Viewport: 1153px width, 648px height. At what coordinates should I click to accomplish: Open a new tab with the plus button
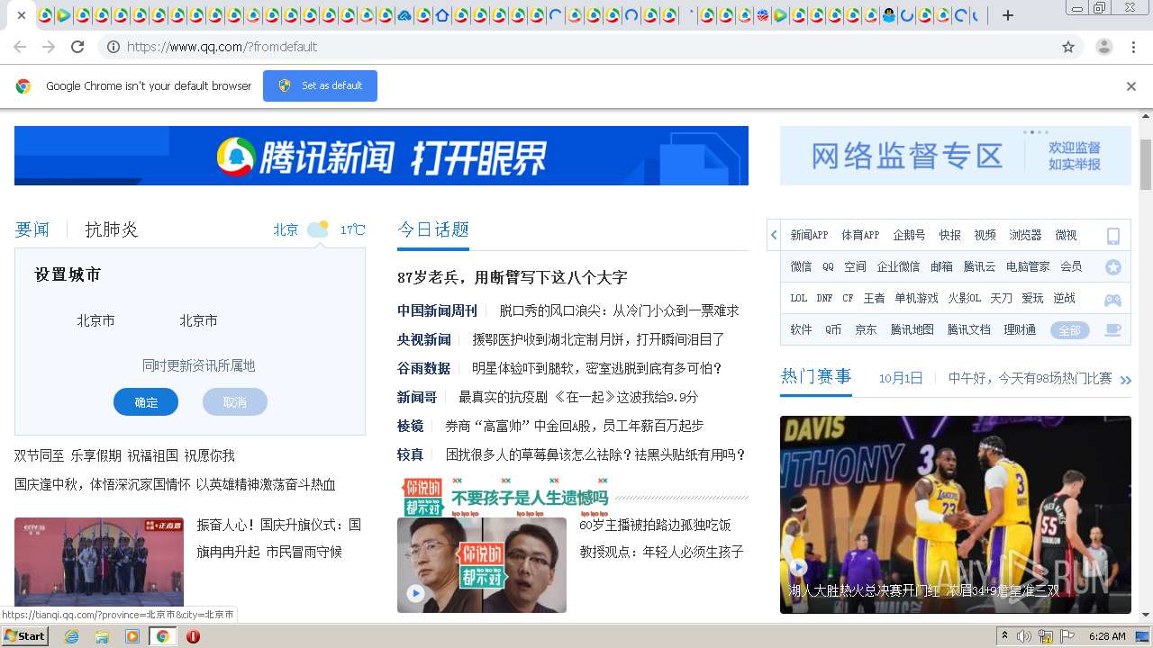tap(1008, 15)
